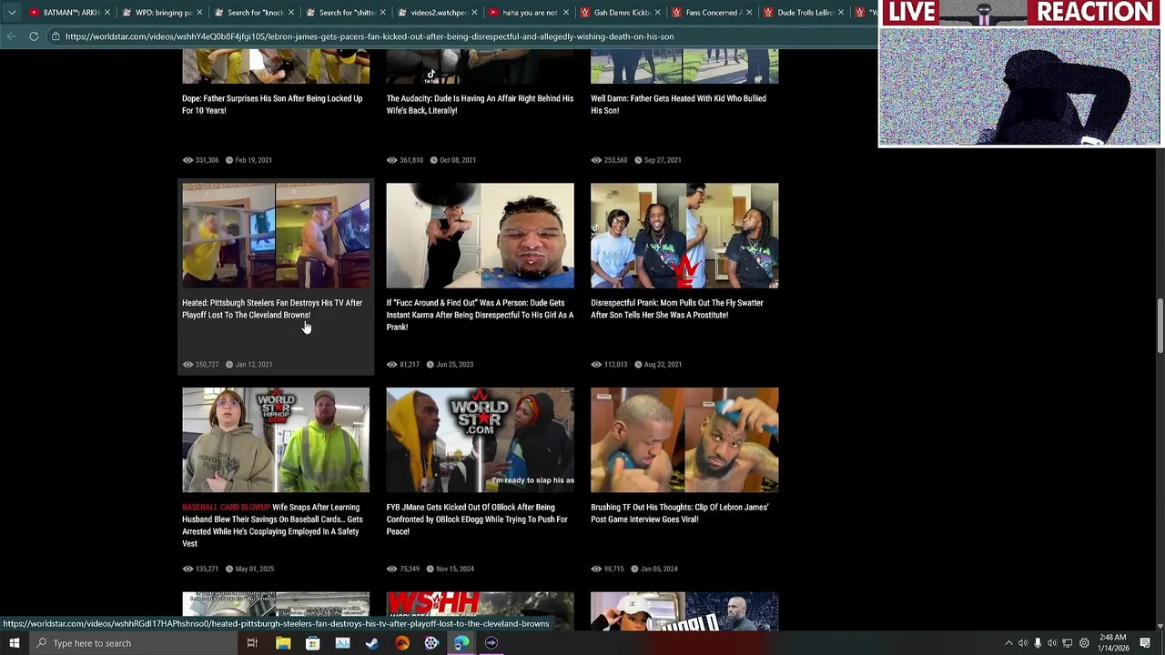Close the Dude Trolls LeBro tab
Viewport: 1165px width, 655px height.
click(842, 13)
